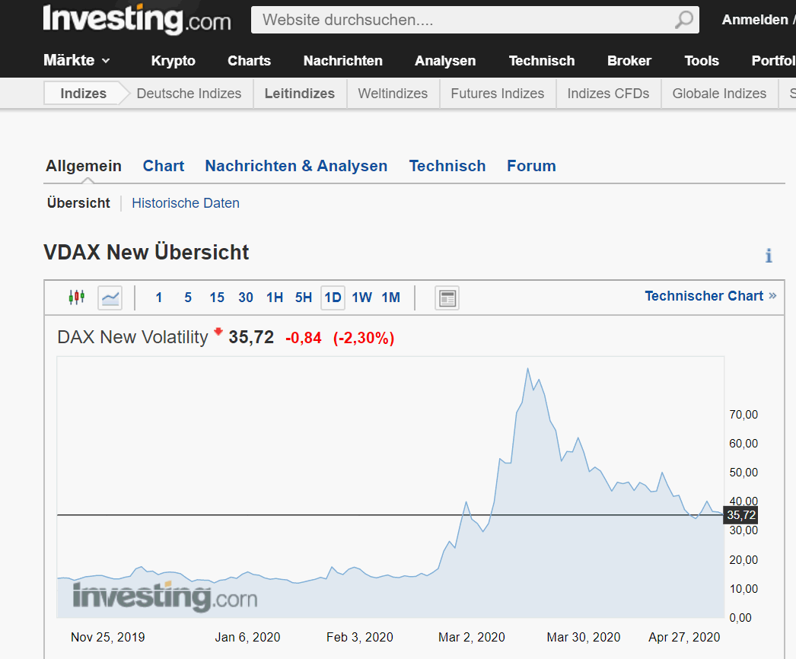Set chart interval to 5H
This screenshot has width=796, height=659.
[x=304, y=298]
